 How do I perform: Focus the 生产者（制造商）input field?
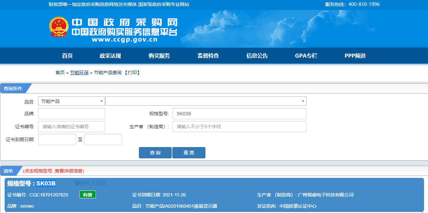(x=239, y=127)
